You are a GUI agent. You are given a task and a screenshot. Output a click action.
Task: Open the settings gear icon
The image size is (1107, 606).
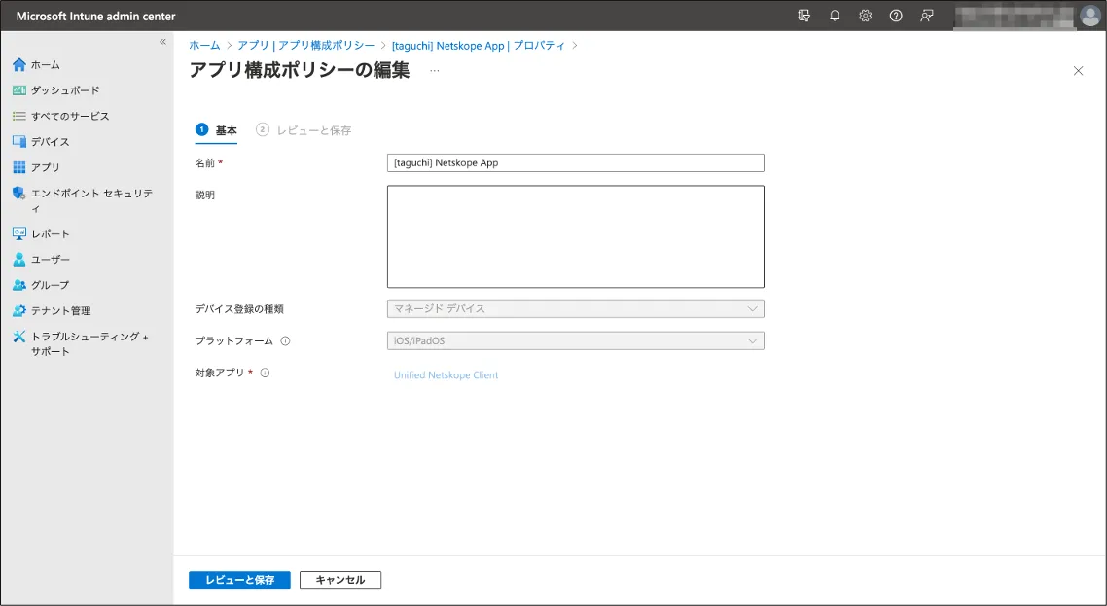tap(865, 16)
